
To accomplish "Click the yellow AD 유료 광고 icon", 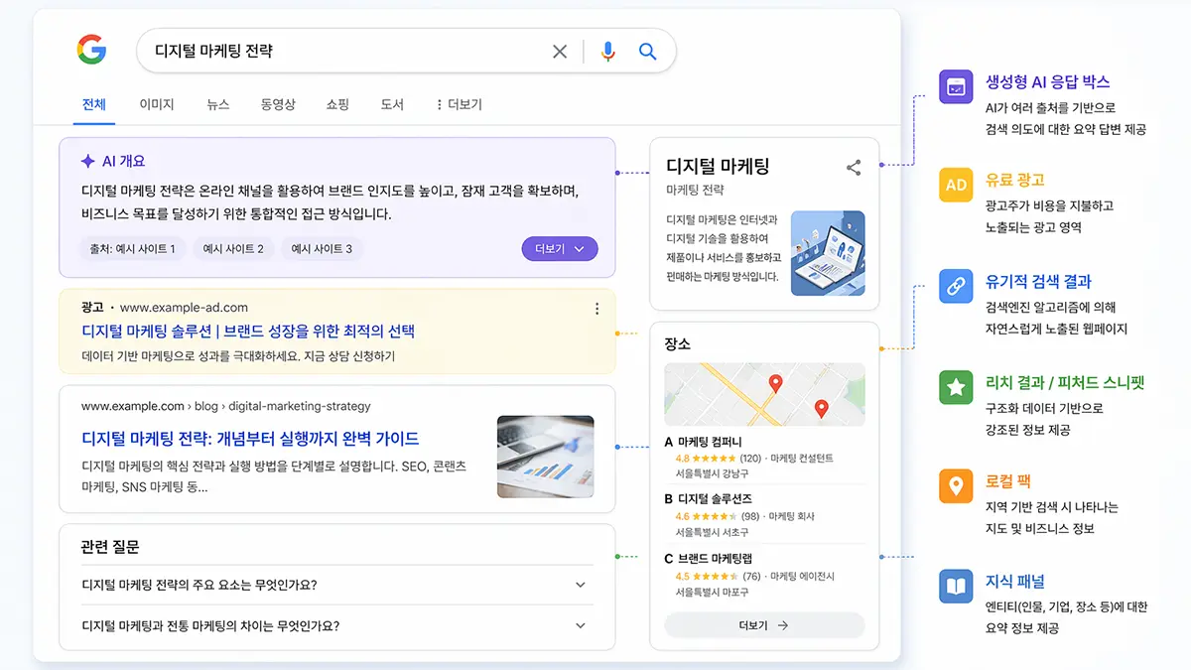I will (x=955, y=184).
